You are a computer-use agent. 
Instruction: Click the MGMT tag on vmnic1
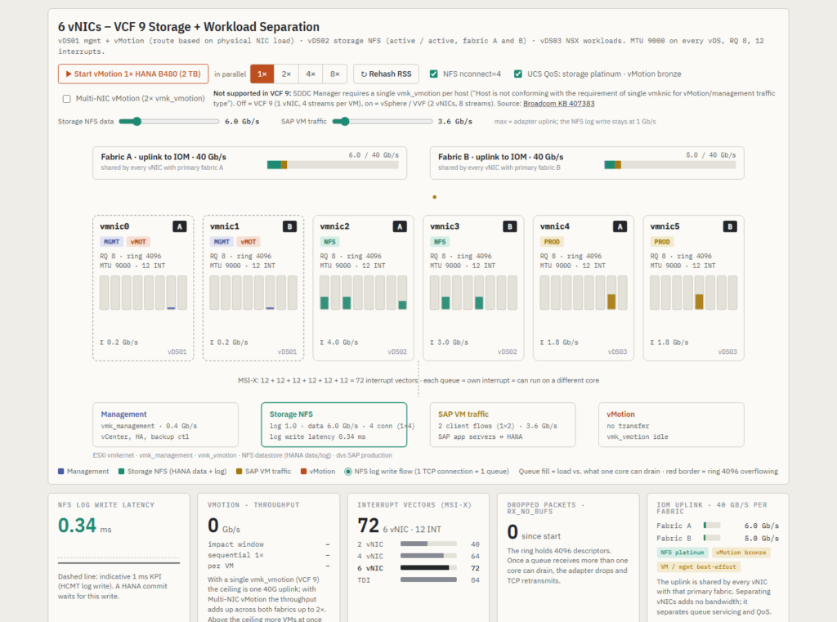click(222, 242)
